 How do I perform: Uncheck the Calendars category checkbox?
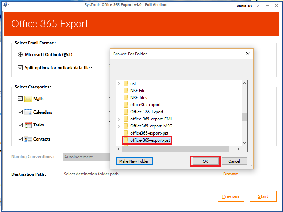tap(20, 112)
